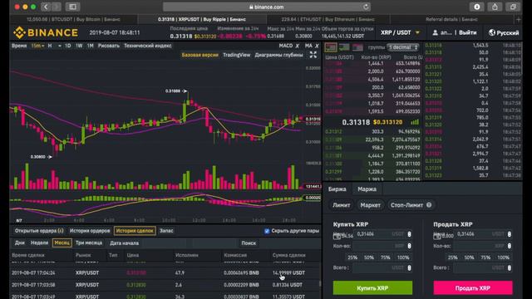Click the globe language icon
Screen dimensions: 532x299
click(x=491, y=32)
